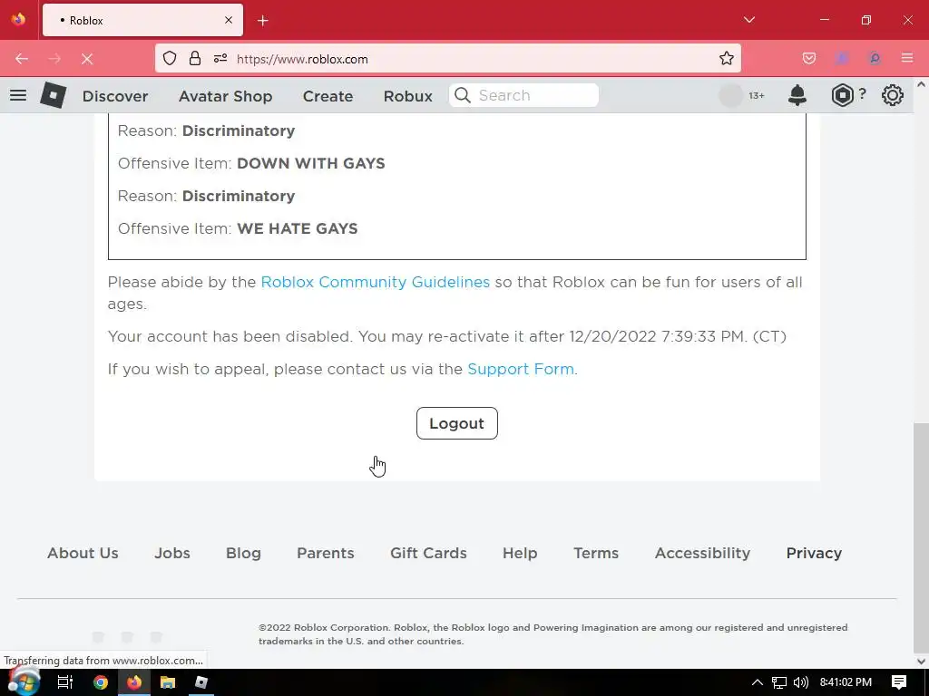Show hidden system tray icons

(x=758, y=682)
